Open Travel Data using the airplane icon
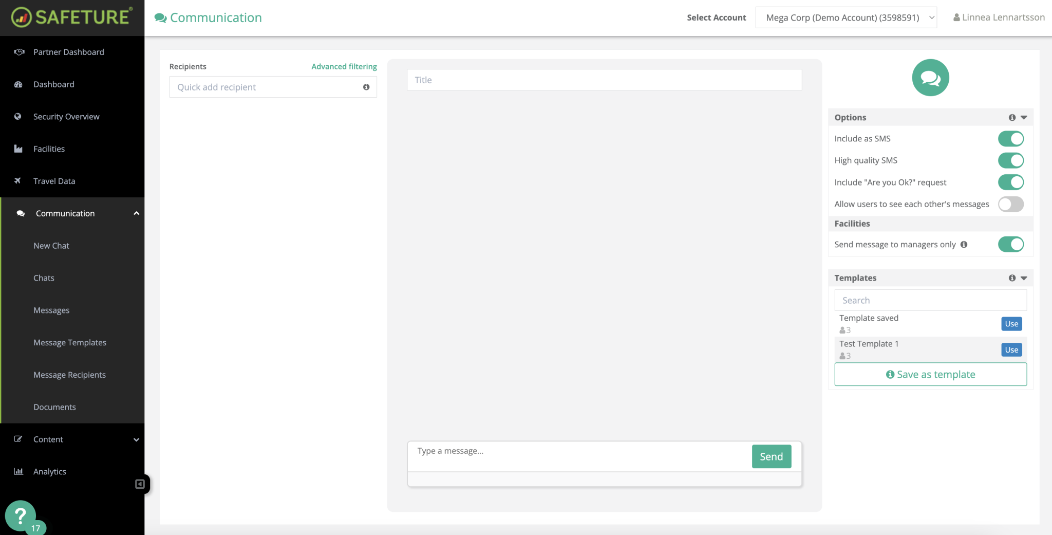 pyautogui.click(x=18, y=181)
